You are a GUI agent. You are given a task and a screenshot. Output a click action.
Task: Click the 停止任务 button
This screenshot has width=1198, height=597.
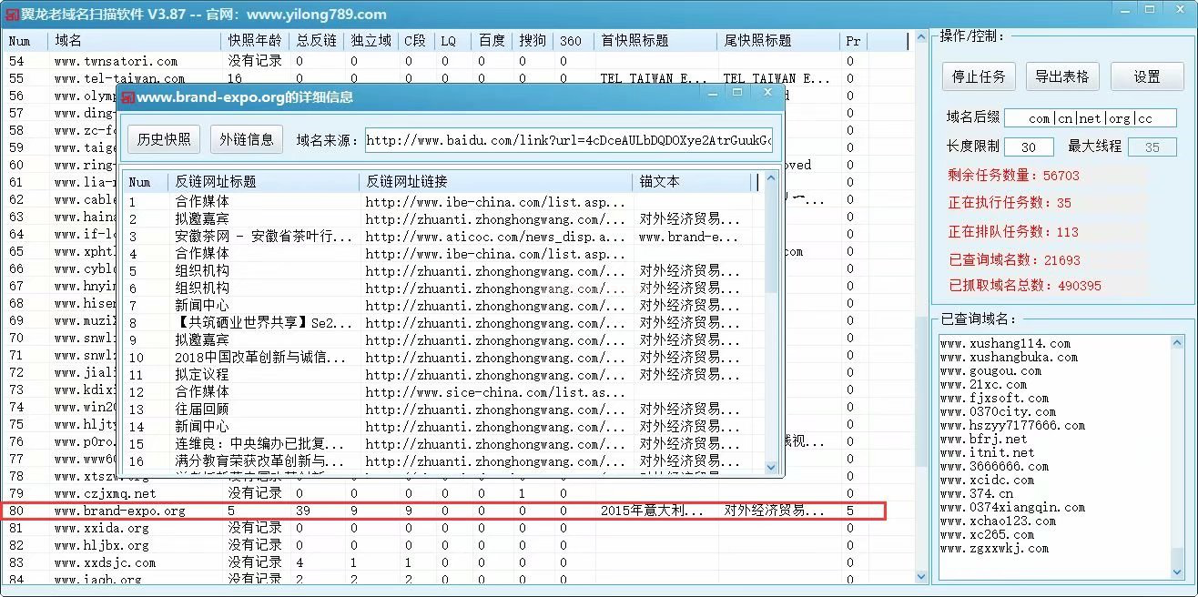[979, 76]
